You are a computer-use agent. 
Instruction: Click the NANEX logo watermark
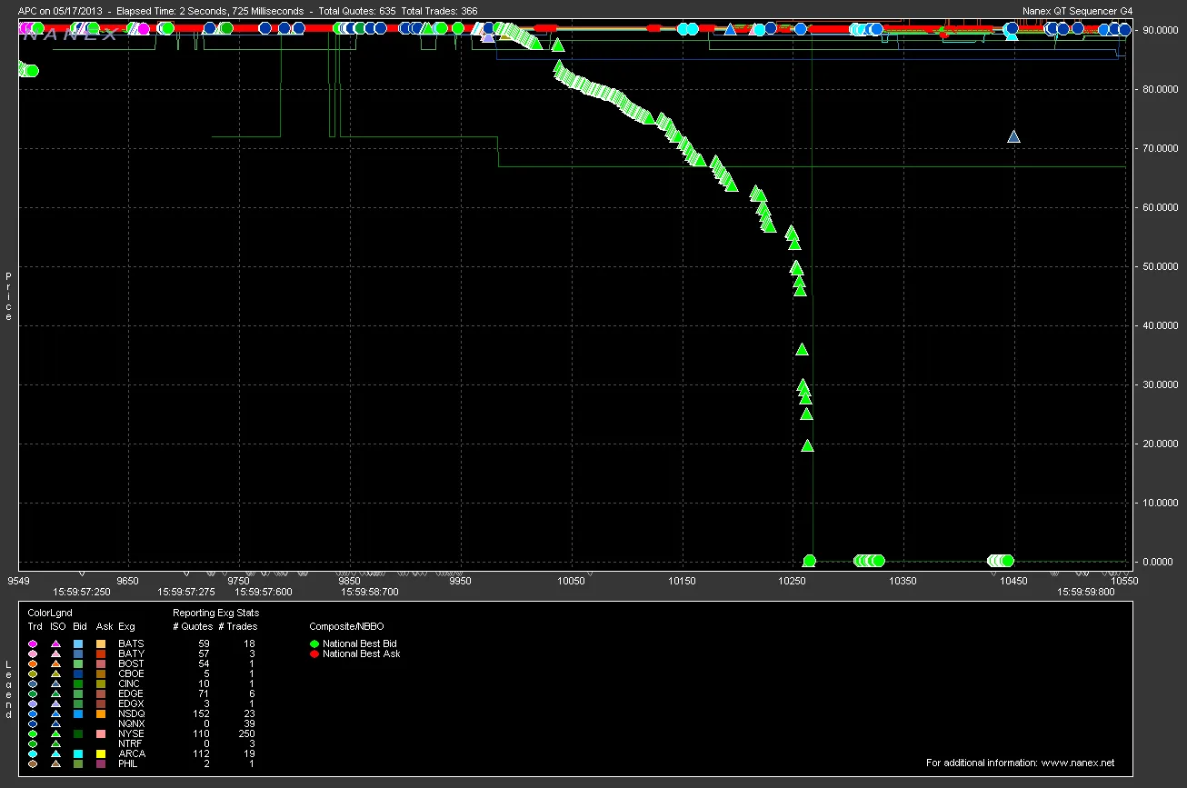pos(71,35)
